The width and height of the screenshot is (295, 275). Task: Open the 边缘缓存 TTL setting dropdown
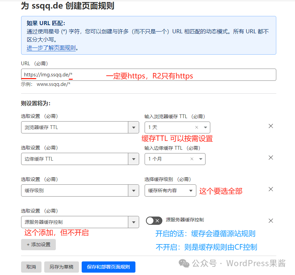(x=133, y=159)
